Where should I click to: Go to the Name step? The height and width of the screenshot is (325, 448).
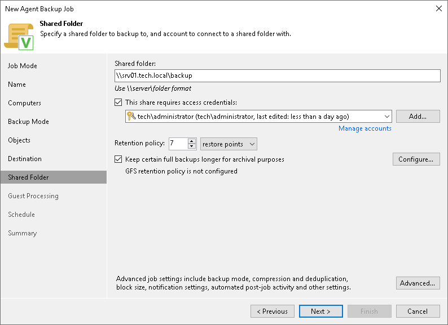click(x=17, y=84)
